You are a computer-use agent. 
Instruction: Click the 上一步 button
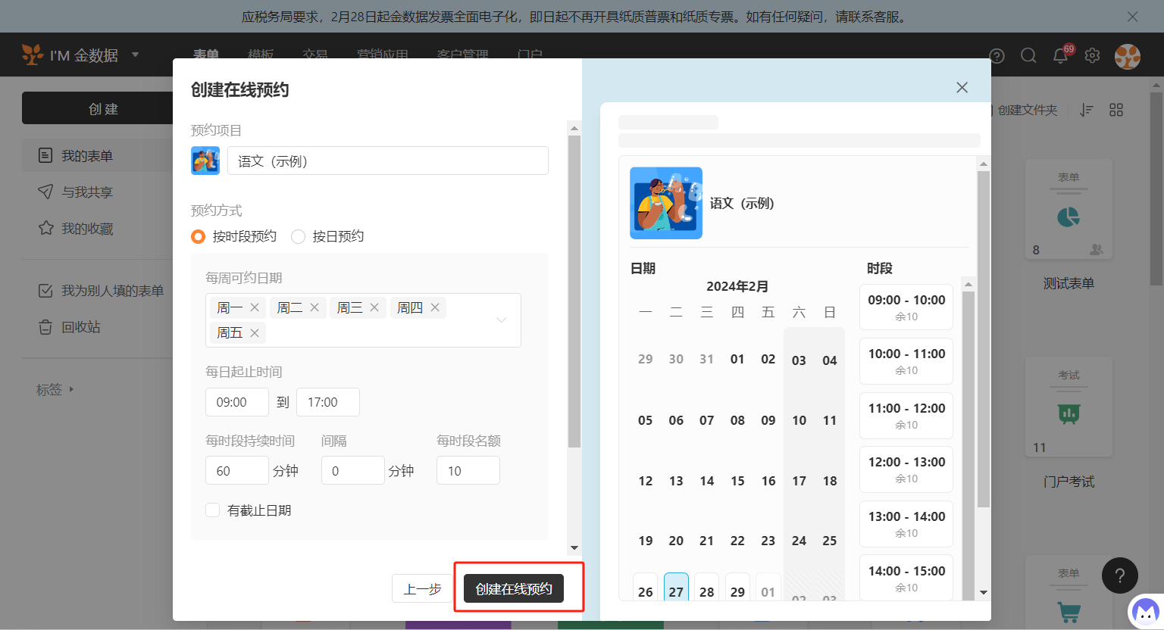click(422, 588)
